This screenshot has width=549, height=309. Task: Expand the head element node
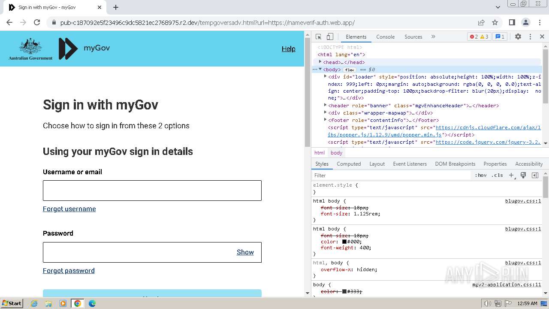pos(320,62)
